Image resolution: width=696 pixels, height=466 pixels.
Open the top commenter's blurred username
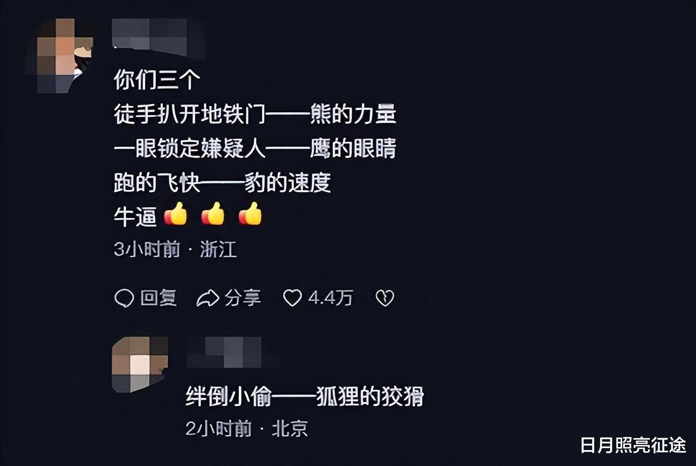click(x=157, y=36)
